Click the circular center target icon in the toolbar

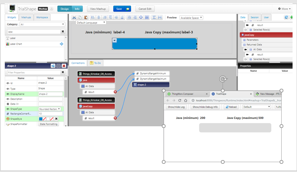point(141,17)
